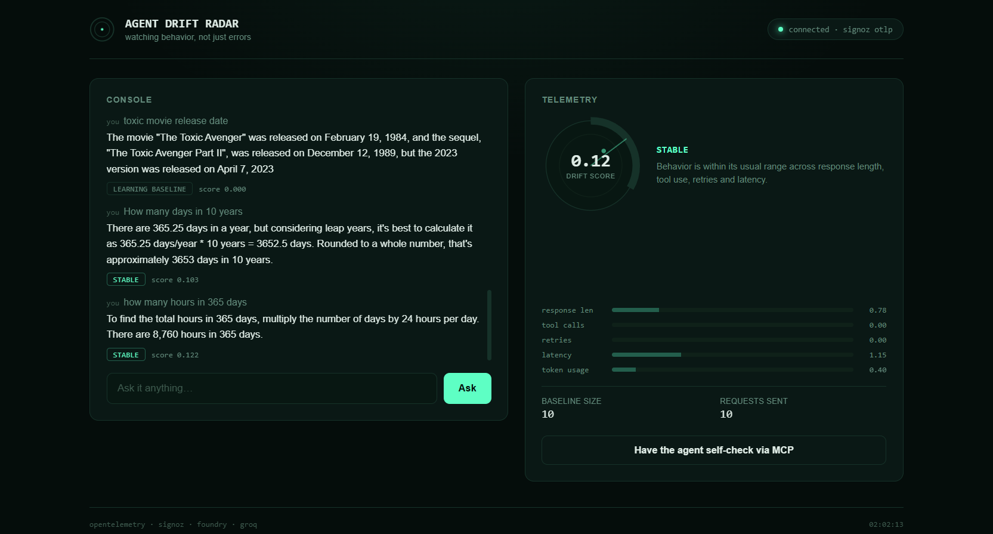This screenshot has width=993, height=534.
Task: Click the 'toxic movie release date' query
Action: pyautogui.click(x=175, y=121)
